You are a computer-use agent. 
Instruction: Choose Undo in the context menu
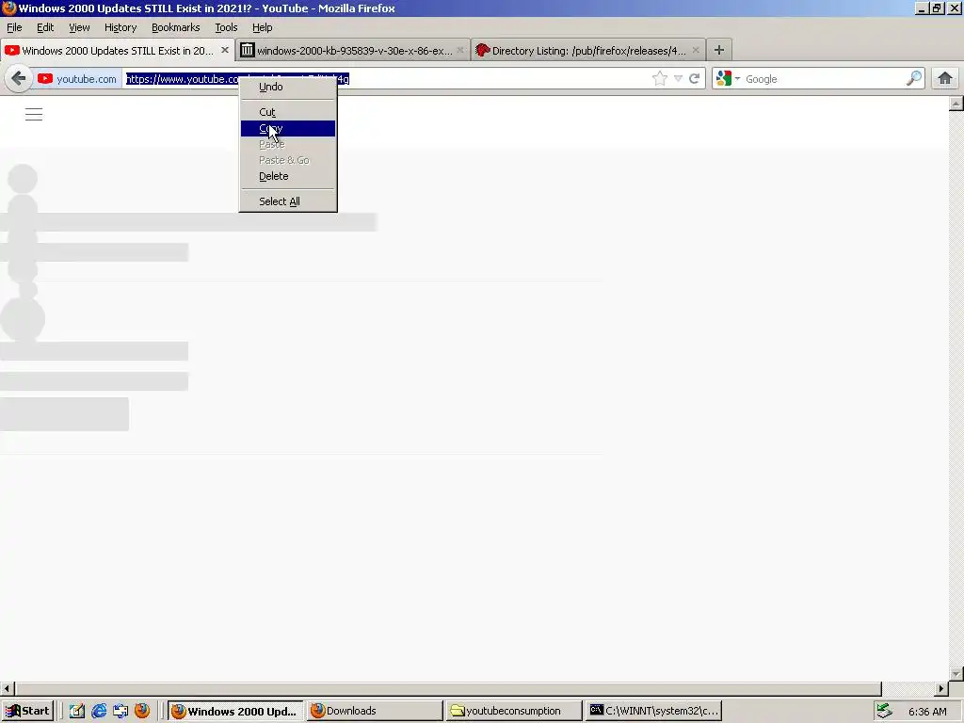tap(288, 87)
